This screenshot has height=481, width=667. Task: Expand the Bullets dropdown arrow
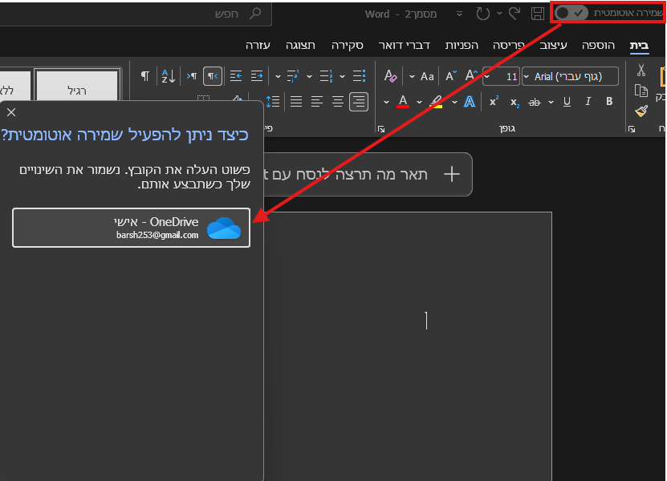[343, 77]
